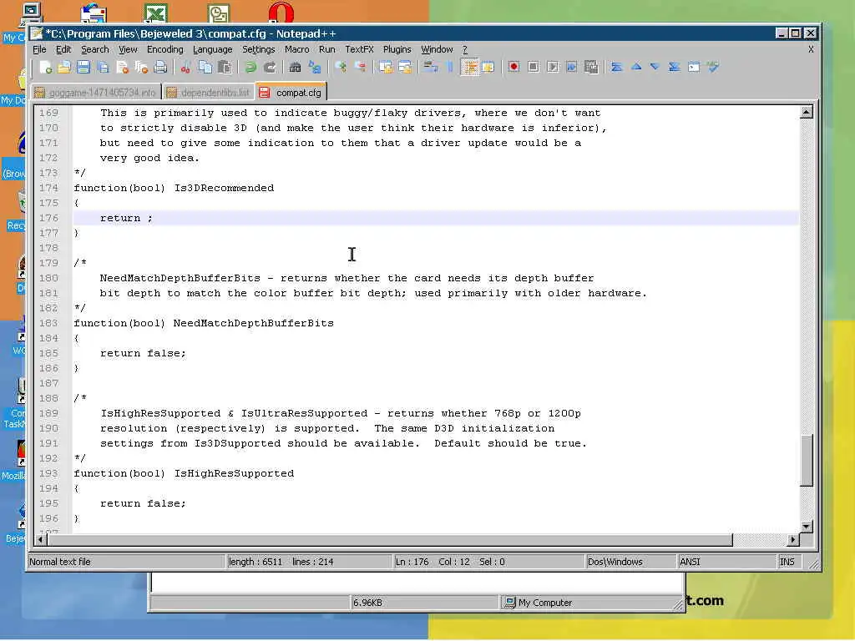
Task: Paste clipboard with the Paste icon
Action: click(224, 67)
